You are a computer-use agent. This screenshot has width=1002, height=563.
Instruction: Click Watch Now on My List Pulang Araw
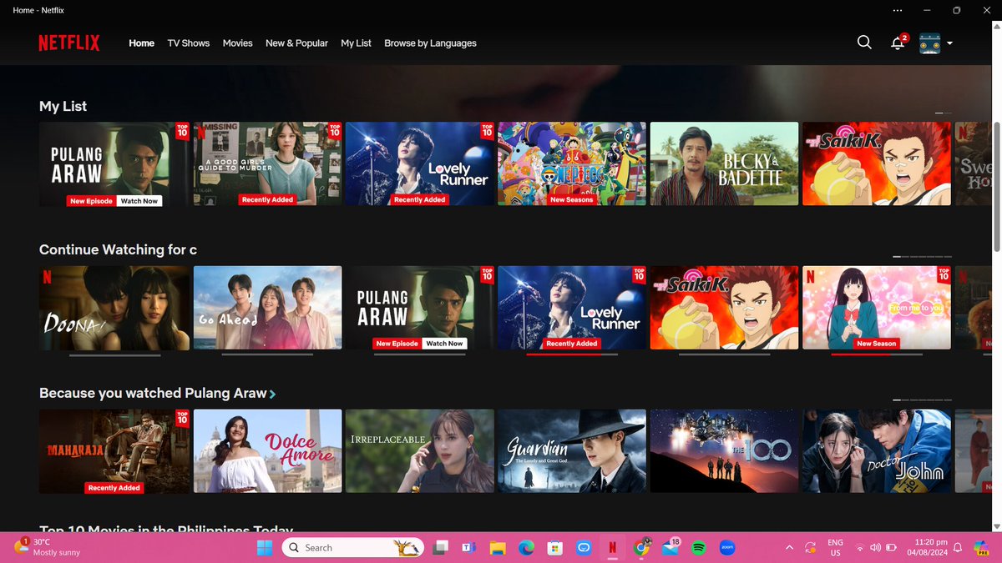[139, 201]
